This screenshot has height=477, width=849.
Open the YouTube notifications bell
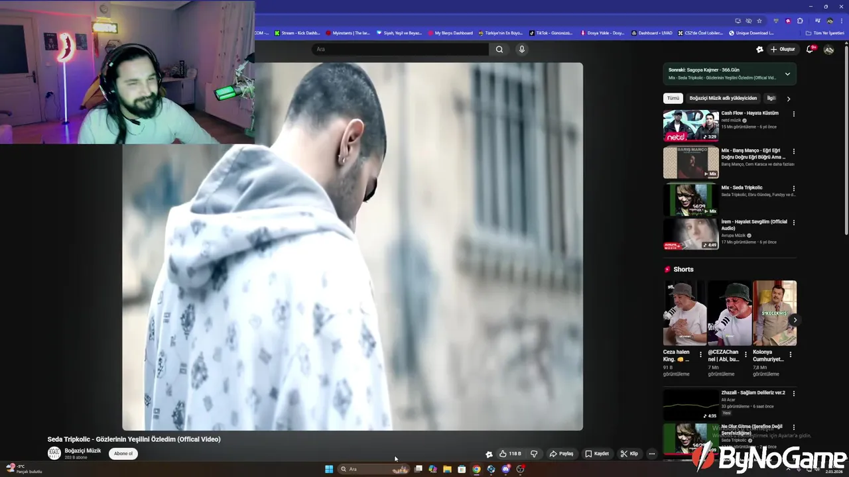click(x=810, y=49)
